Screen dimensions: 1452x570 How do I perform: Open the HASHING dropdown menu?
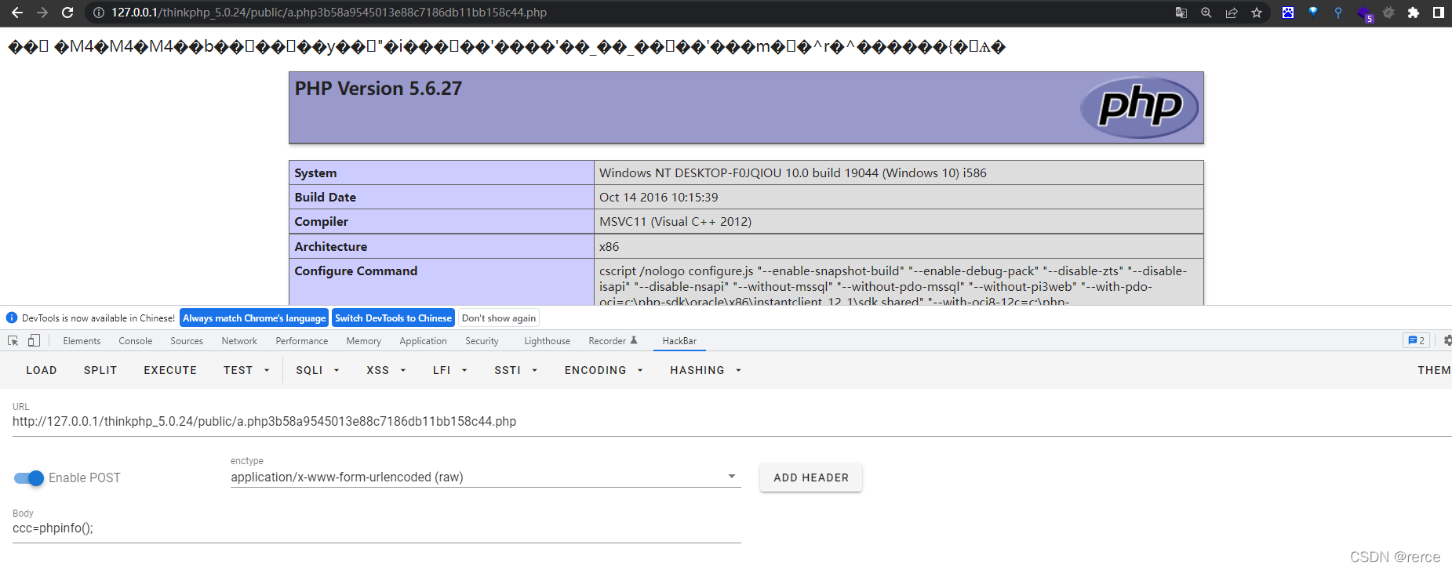point(705,370)
